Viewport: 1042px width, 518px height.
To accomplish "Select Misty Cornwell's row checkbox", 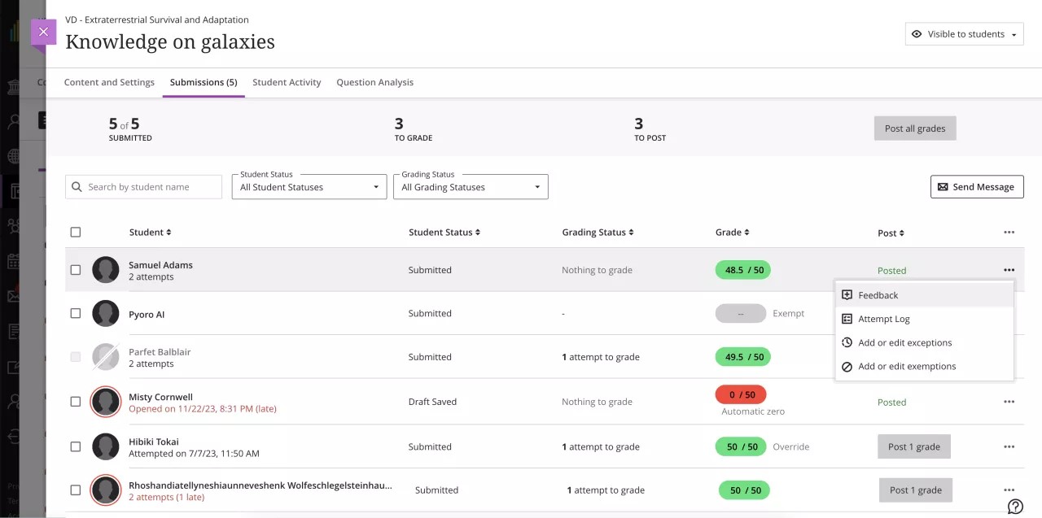I will [75, 401].
